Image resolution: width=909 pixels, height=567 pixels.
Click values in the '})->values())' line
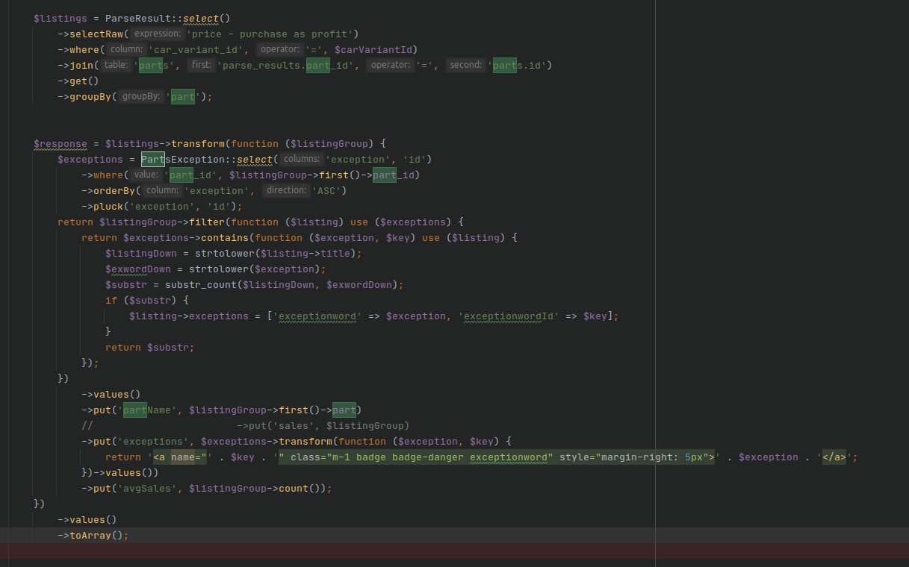tap(123, 472)
